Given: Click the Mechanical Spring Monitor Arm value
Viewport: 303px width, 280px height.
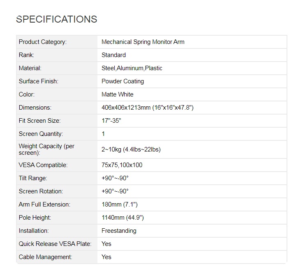Looking at the screenshot, I should click(x=143, y=42).
